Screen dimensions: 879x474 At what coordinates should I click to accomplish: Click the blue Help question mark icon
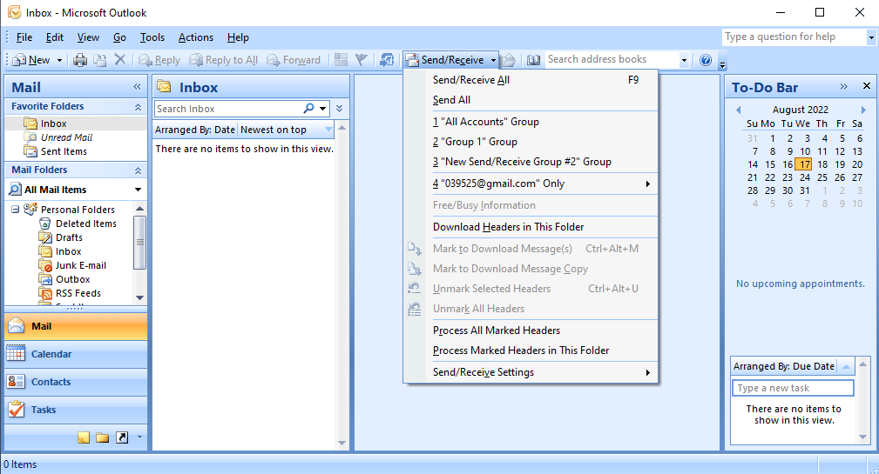point(706,60)
